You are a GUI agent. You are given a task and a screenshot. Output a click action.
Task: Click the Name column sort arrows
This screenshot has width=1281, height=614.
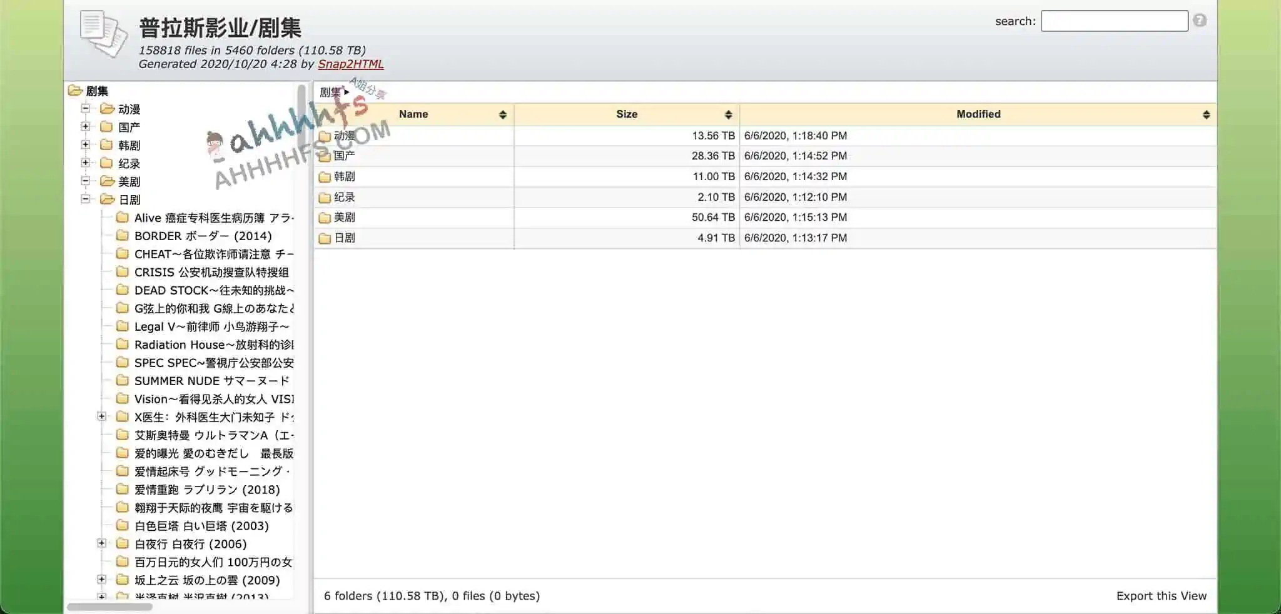[502, 114]
